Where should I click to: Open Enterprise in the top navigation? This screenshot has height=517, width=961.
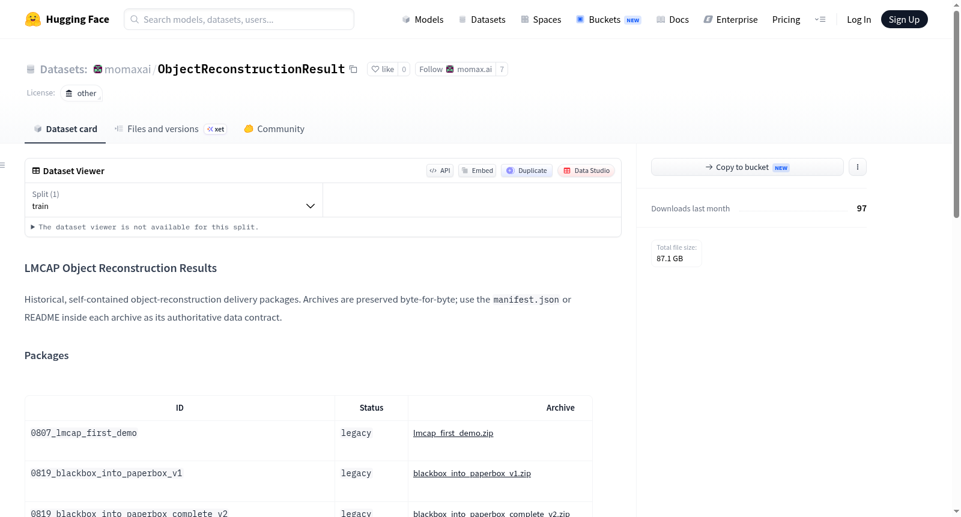tap(730, 19)
